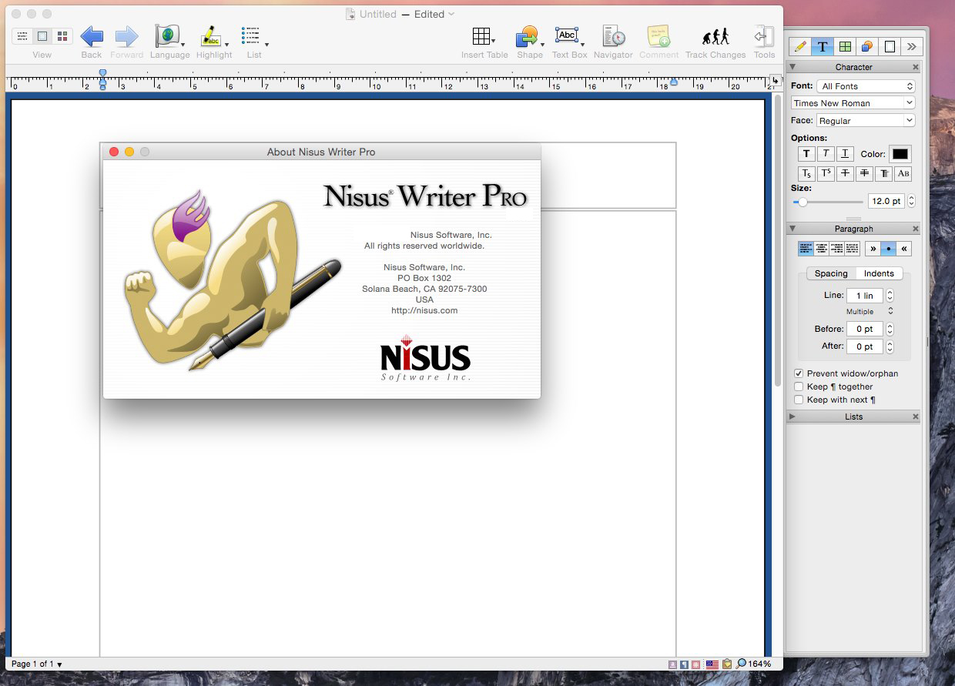The width and height of the screenshot is (955, 686).
Task: Select the pencil palette group icon
Action: (x=800, y=46)
